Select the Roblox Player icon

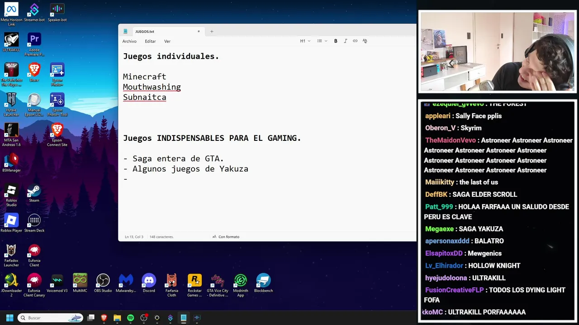[x=11, y=223]
